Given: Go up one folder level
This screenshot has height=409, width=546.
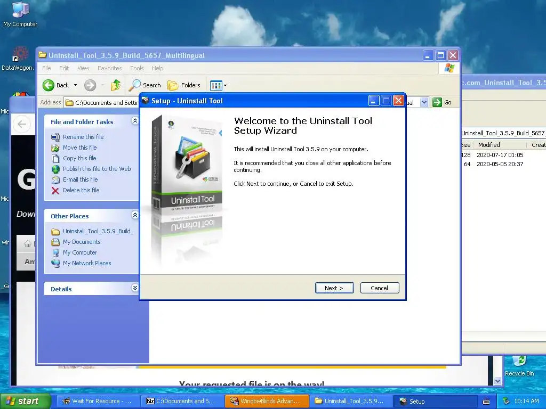Looking at the screenshot, I should coord(116,85).
